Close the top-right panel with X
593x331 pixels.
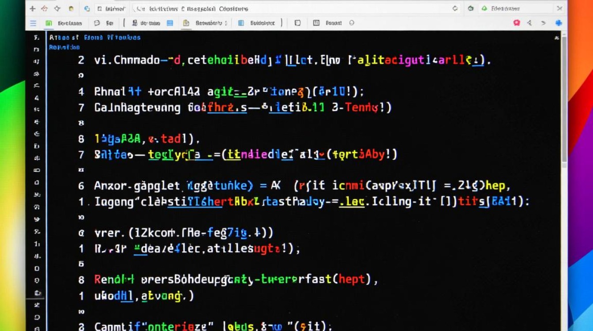pyautogui.click(x=560, y=8)
